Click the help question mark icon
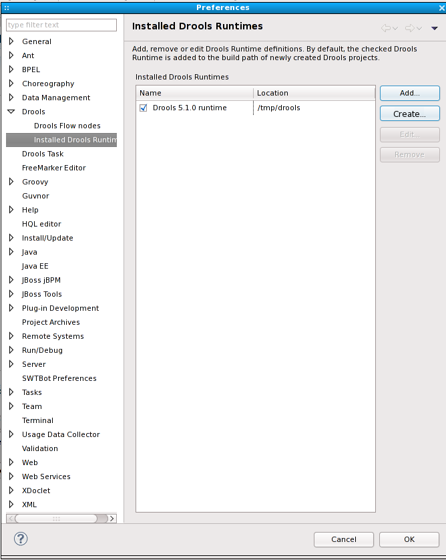Viewport: 446px width, 560px height. (21, 539)
